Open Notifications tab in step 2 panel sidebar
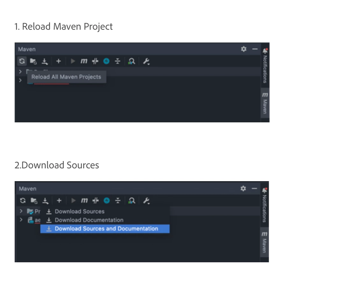This screenshot has width=355, height=292. coord(264,205)
